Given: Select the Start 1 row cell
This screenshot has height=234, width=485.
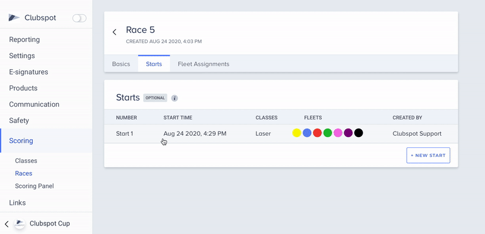Looking at the screenshot, I should [x=124, y=134].
